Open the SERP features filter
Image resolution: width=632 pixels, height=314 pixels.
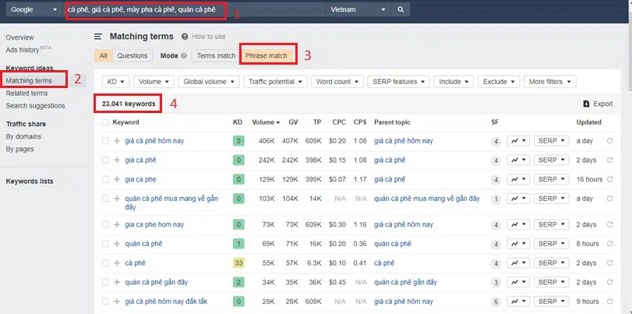(399, 82)
